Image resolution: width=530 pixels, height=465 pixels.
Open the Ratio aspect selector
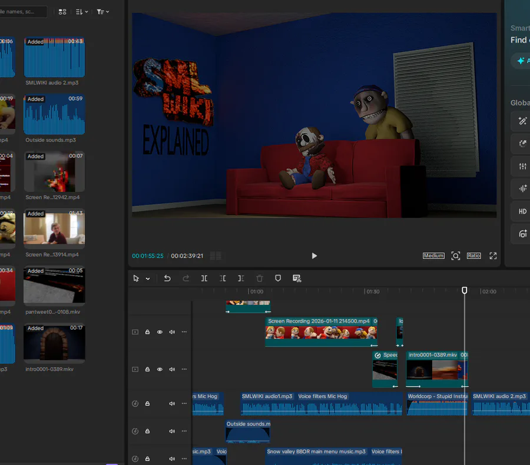pyautogui.click(x=473, y=256)
